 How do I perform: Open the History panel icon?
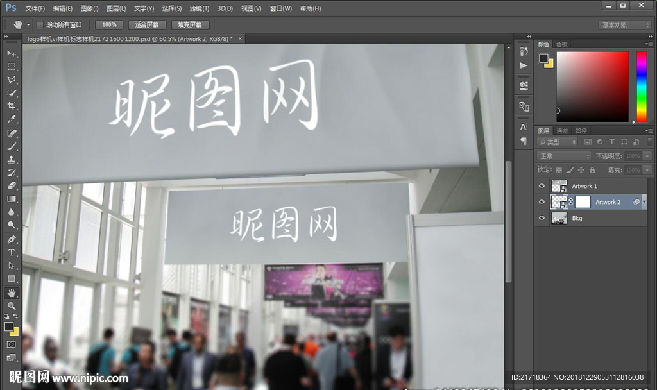[524, 51]
